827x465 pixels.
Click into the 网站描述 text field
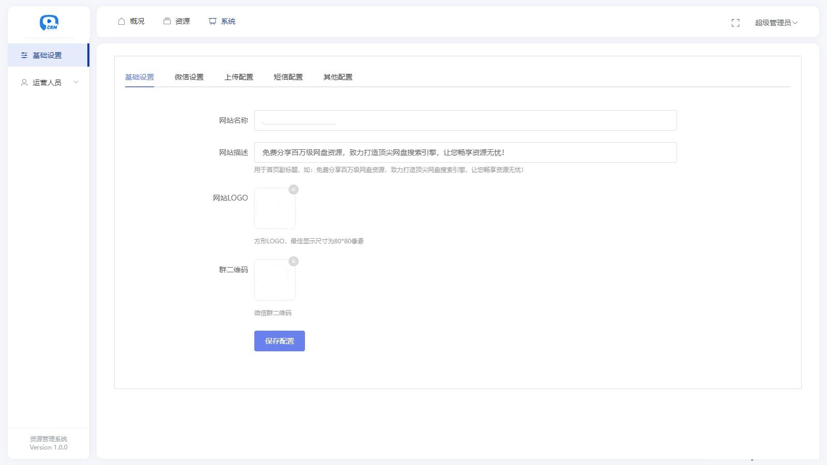coord(465,152)
